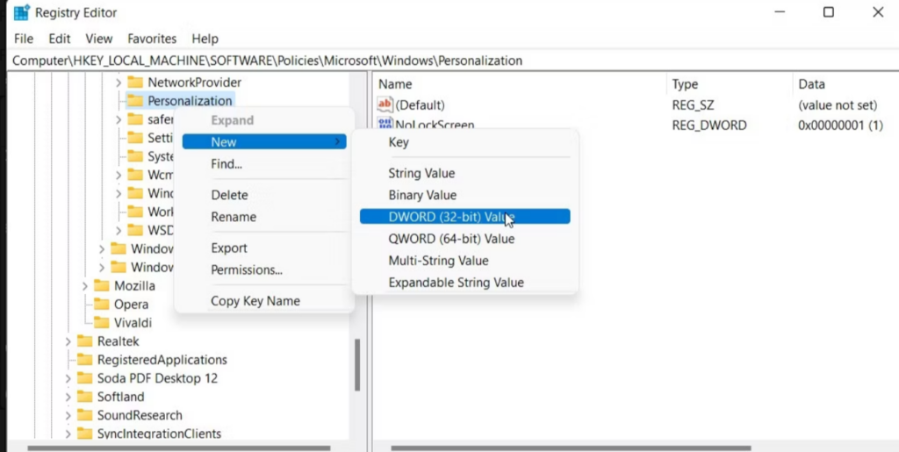The image size is (899, 452).
Task: Click the Soda PDF Desktop 12 folder icon
Action: pos(84,378)
